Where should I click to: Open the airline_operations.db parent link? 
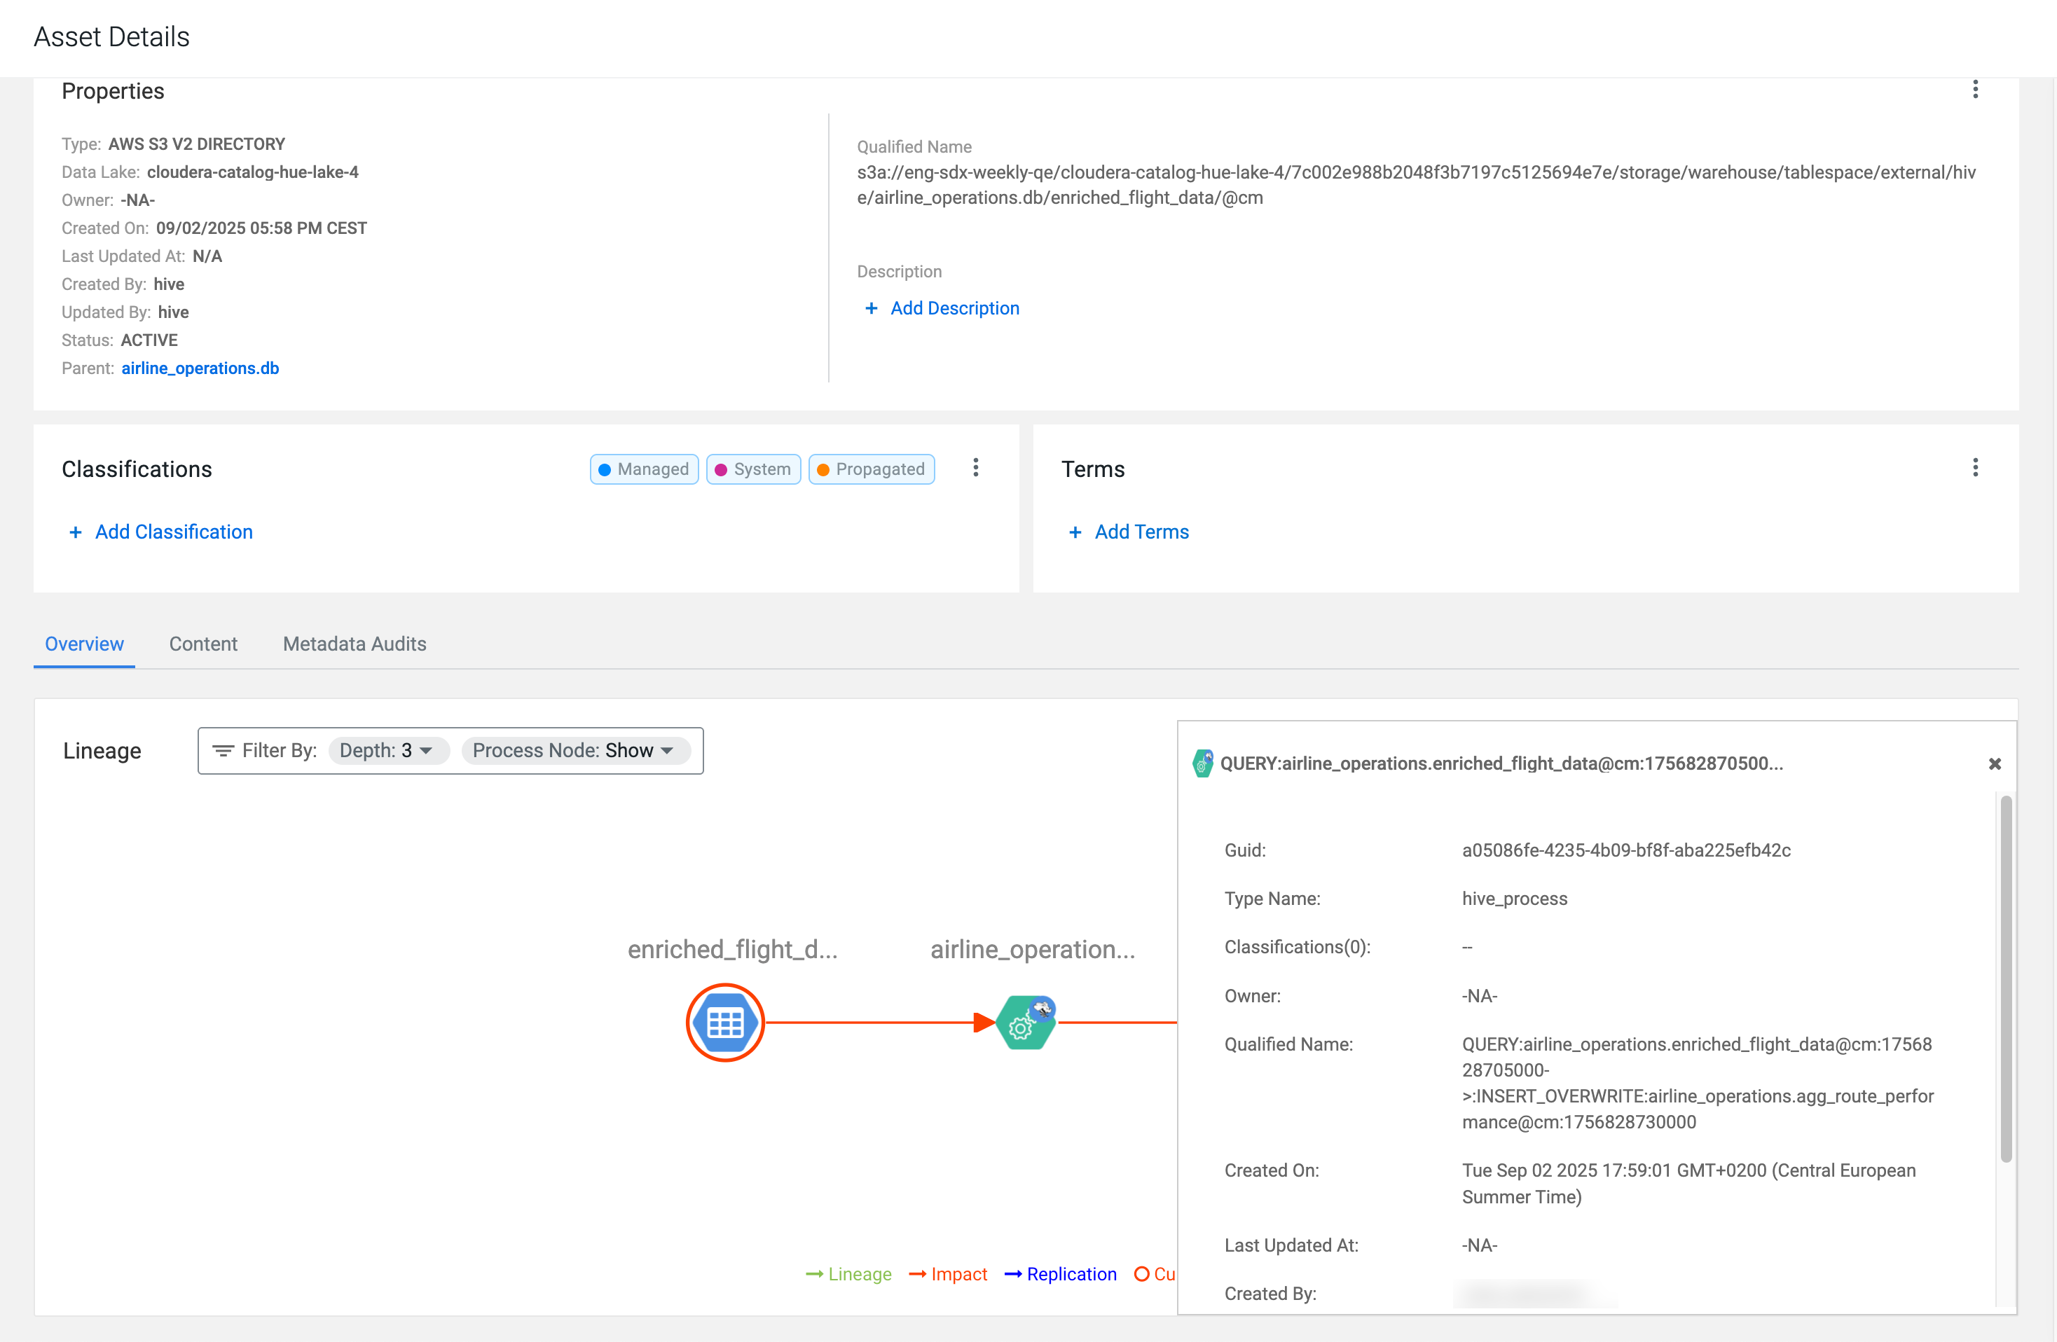click(x=200, y=368)
